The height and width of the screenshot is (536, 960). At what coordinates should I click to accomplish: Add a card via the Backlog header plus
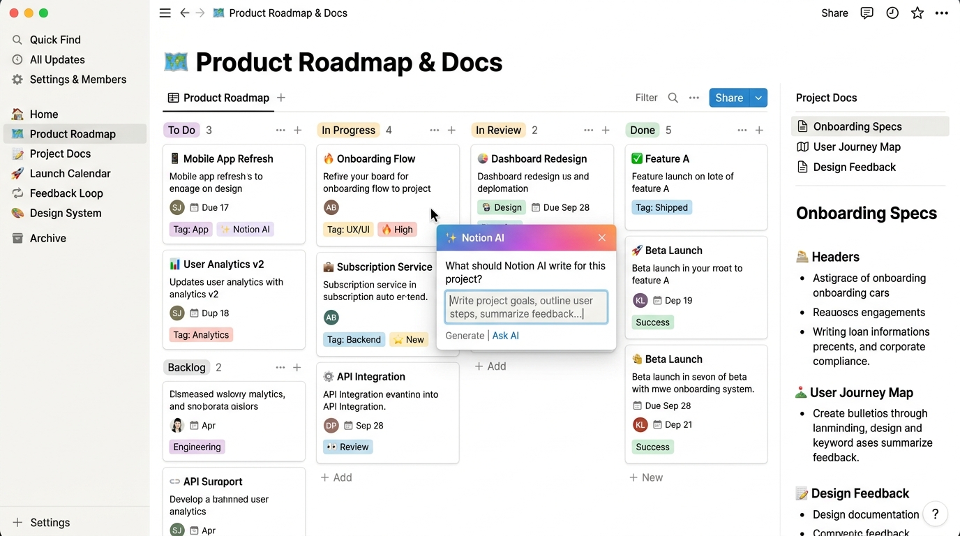click(297, 368)
